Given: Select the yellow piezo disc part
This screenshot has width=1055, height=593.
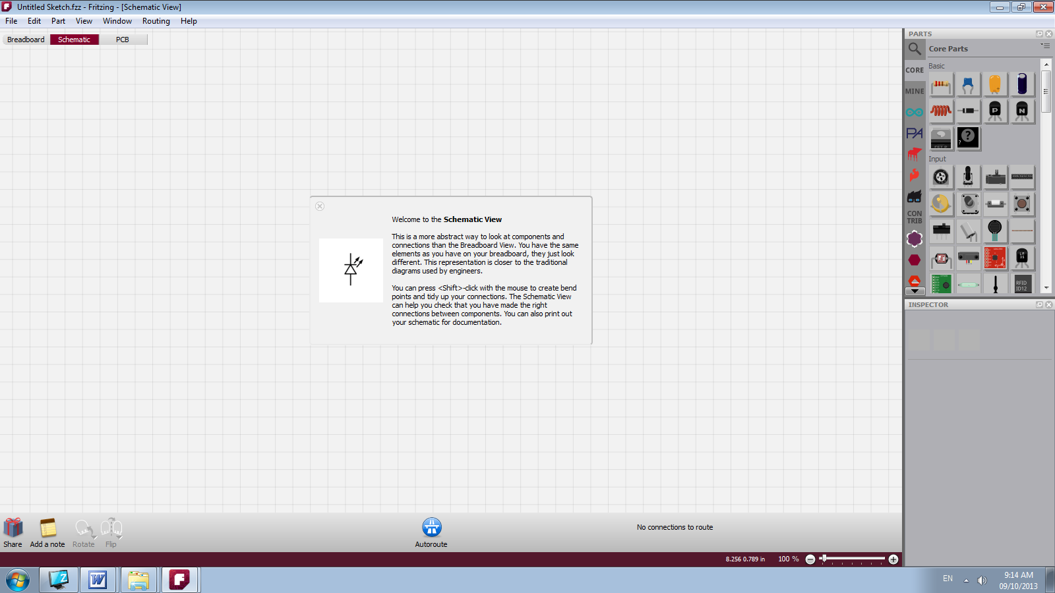Looking at the screenshot, I should pos(941,204).
